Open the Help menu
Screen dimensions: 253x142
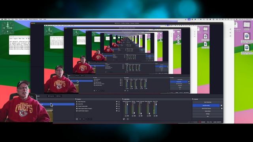(45, 19)
